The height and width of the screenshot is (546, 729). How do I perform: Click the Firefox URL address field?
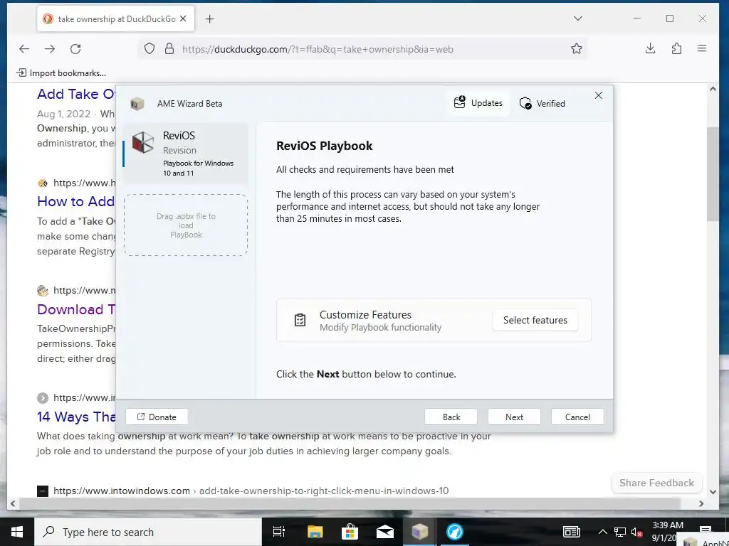362,49
